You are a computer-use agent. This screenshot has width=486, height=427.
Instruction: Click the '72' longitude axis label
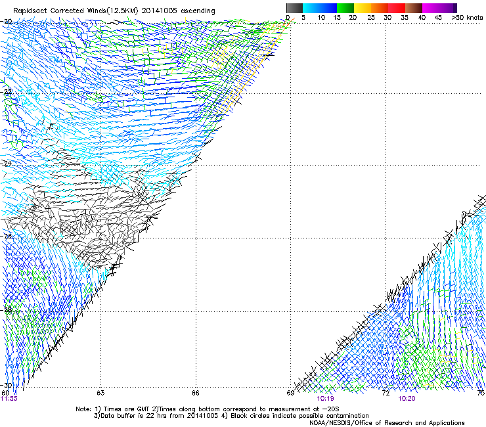(386, 393)
